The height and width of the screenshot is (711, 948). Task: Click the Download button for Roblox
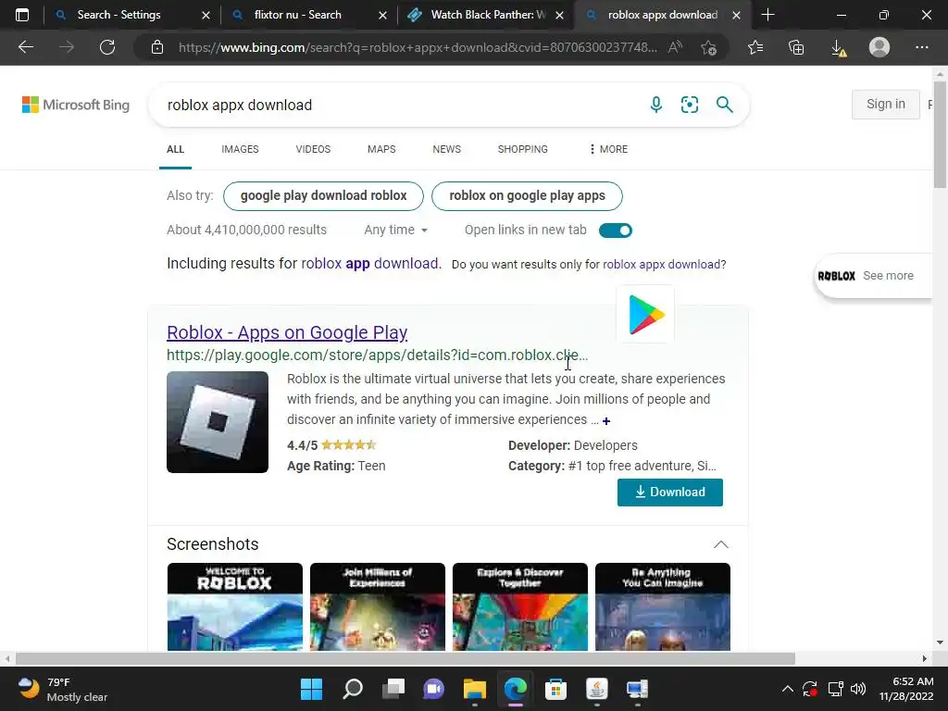pyautogui.click(x=670, y=493)
